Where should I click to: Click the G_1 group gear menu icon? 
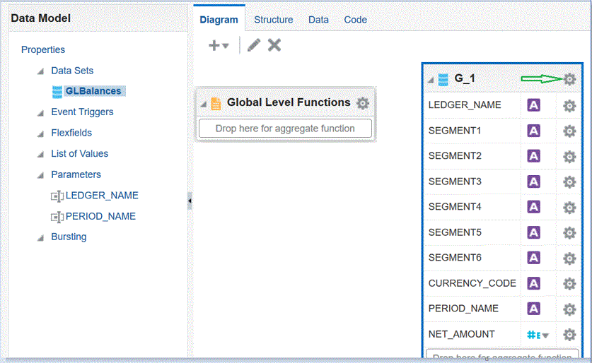pyautogui.click(x=569, y=79)
